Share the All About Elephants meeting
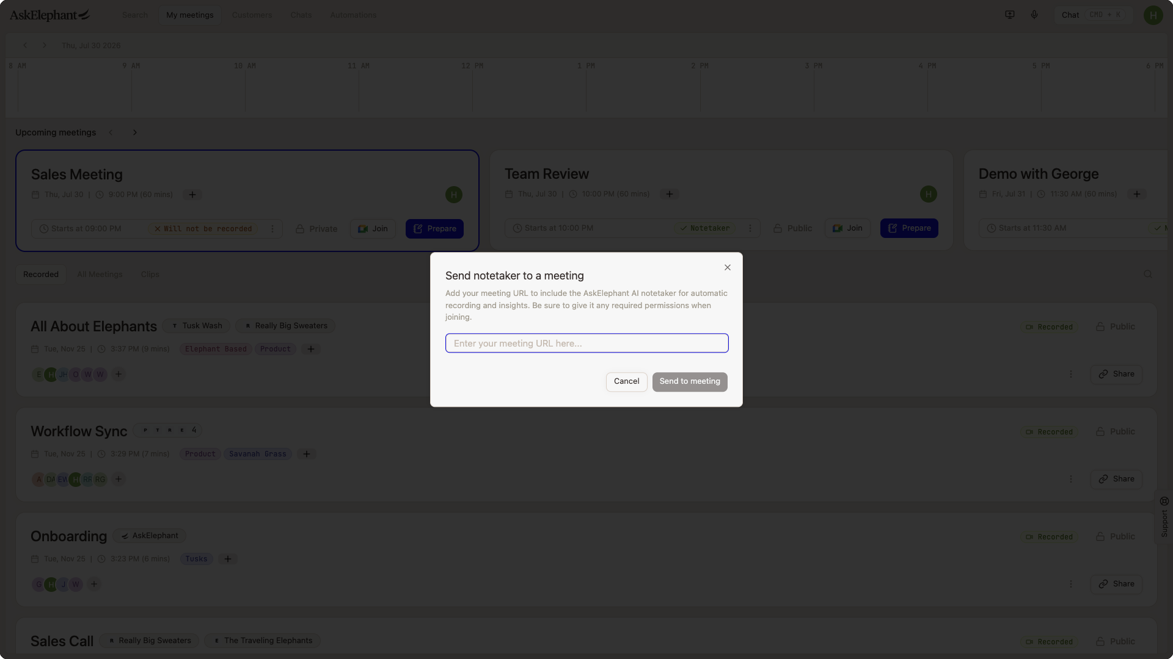1173x659 pixels. tap(1116, 374)
